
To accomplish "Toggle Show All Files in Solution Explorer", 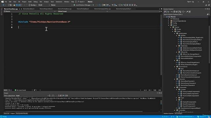I will point(177,12).
